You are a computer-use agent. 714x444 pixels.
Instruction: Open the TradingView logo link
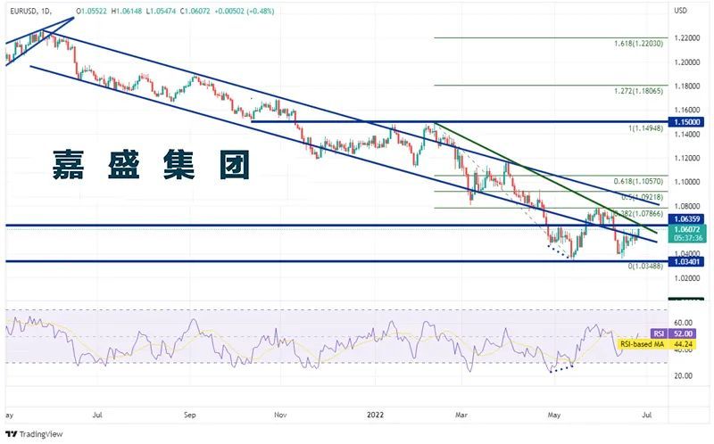pos(34,434)
